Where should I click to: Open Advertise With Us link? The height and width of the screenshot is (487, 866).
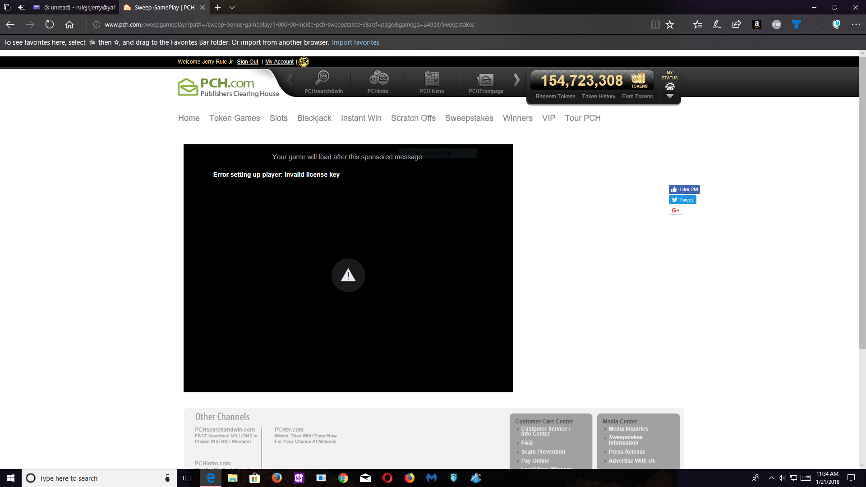pos(631,461)
